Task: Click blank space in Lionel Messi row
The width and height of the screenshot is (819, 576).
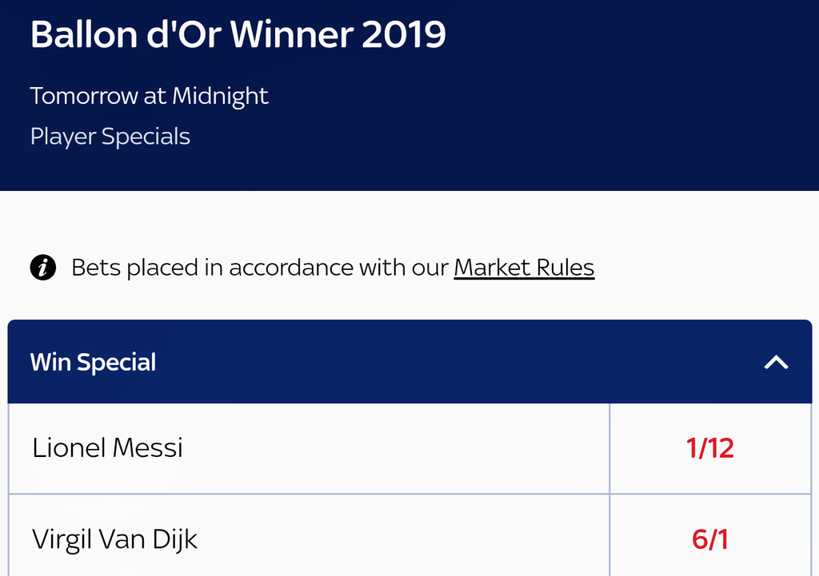Action: click(400, 448)
